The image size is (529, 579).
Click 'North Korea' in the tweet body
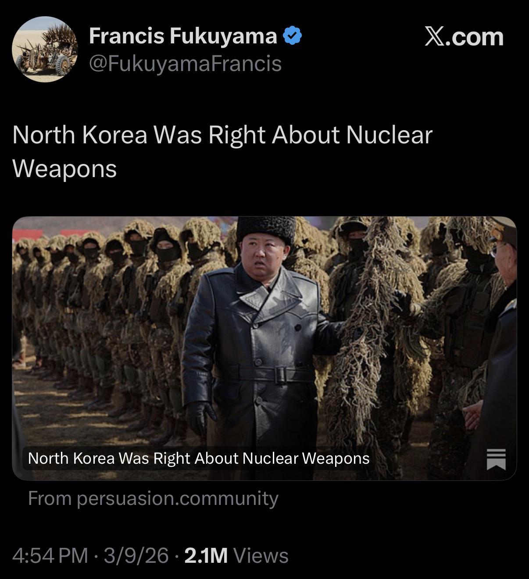[80, 135]
